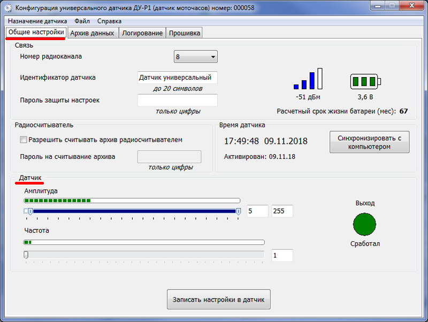The height and width of the screenshot is (322, 428).
Task: Switch to the Логирование tab
Action: click(x=142, y=33)
